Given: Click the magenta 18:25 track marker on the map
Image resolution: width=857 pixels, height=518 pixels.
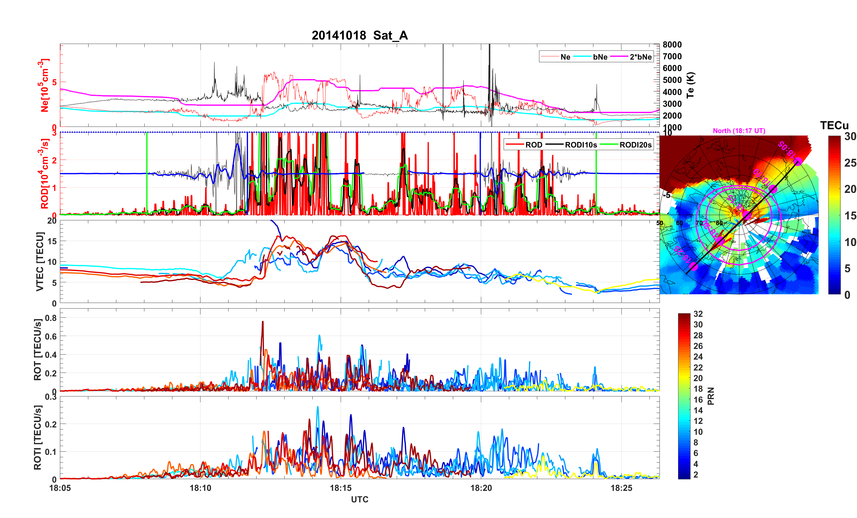Looking at the screenshot, I should (694, 267).
